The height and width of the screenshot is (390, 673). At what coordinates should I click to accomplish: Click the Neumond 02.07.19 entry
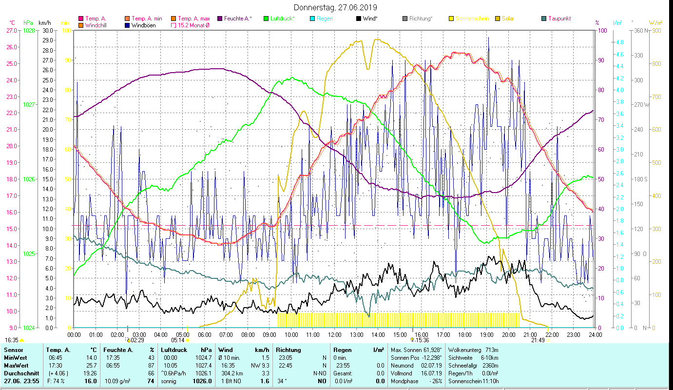416,366
